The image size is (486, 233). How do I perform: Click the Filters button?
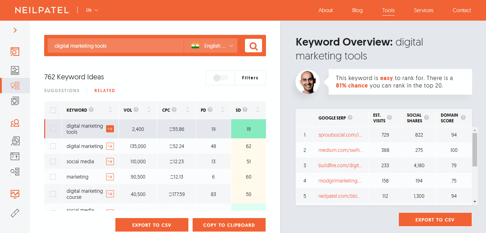click(x=250, y=78)
